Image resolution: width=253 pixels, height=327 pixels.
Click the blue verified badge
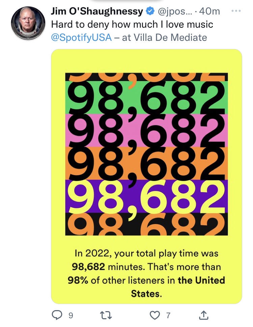click(x=149, y=11)
